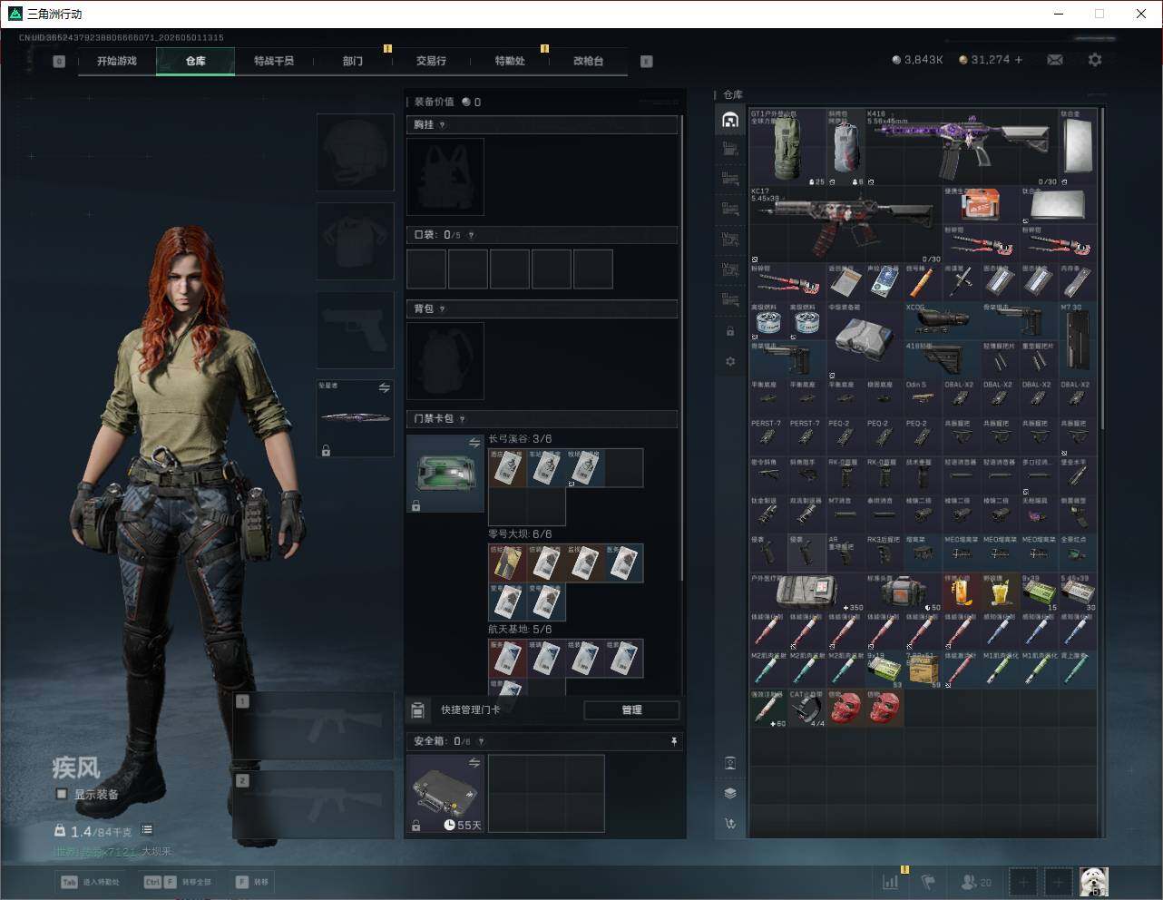Click the empty pistol equipment slot
The width and height of the screenshot is (1163, 900).
coord(355,330)
